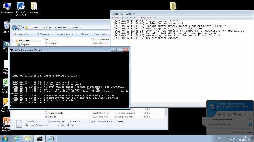Click the TeamViewer logo in the panel
The width and height of the screenshot is (254, 142).
[x=212, y=107]
